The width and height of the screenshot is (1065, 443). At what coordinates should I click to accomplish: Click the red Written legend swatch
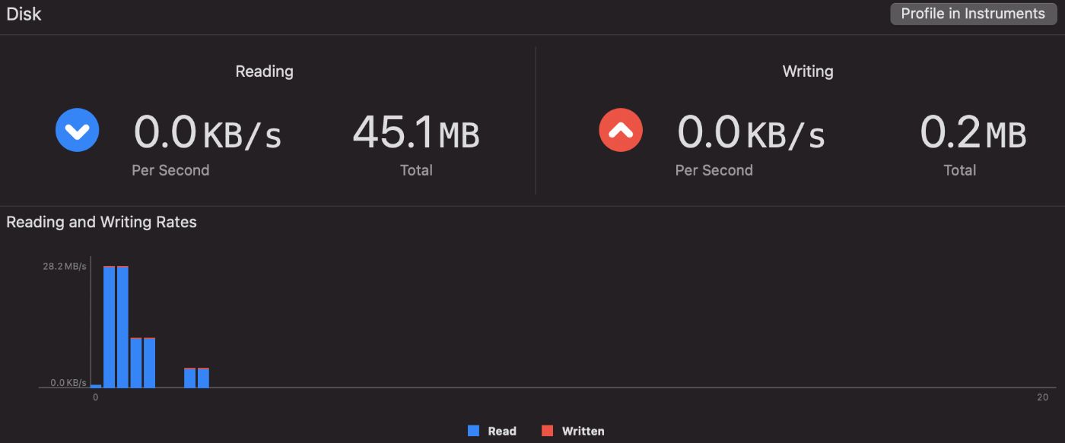click(x=547, y=431)
